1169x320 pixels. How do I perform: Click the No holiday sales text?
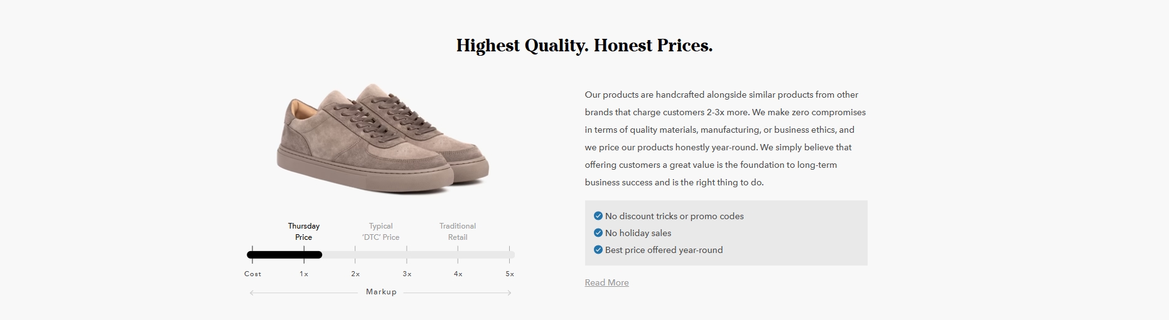(x=638, y=233)
